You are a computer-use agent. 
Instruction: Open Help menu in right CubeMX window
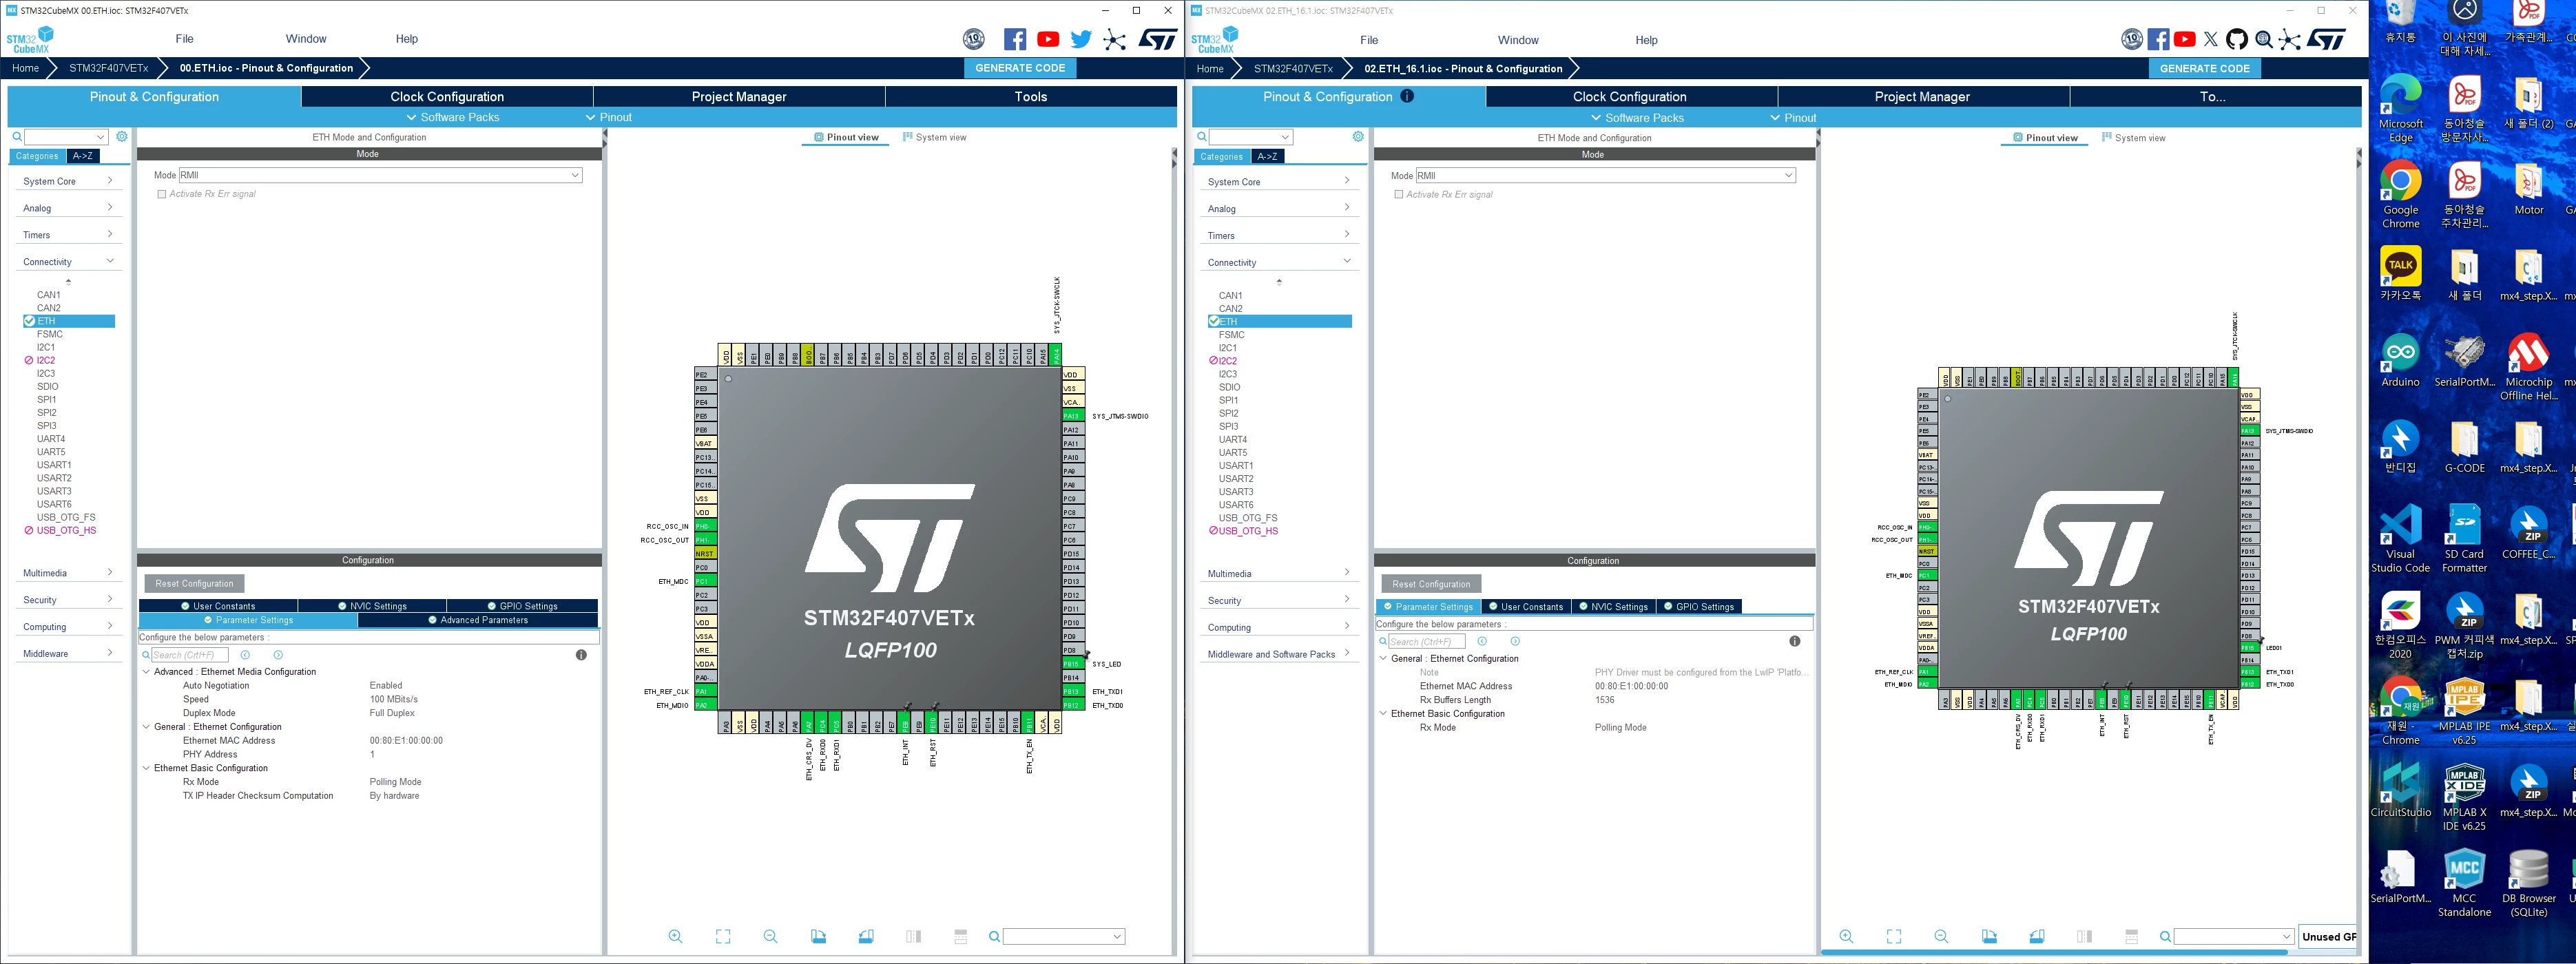coord(1646,40)
